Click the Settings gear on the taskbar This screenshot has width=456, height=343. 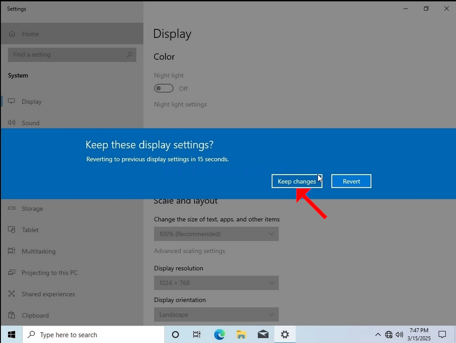tap(284, 335)
